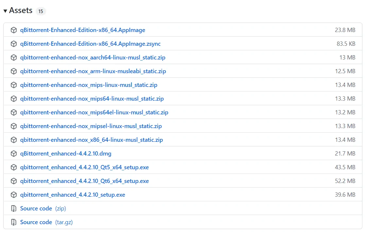Download nox mipsel-linux-musl static zip
Screen dimensions: 366x232
[91, 126]
